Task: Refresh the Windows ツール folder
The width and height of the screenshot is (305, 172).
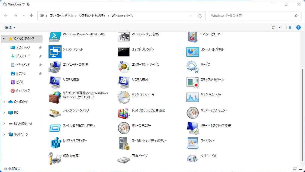Action: point(200,16)
